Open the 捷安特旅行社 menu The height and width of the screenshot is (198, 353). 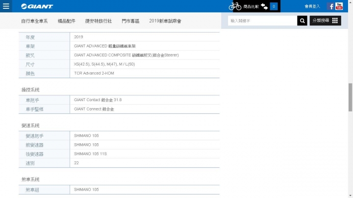pyautogui.click(x=99, y=21)
